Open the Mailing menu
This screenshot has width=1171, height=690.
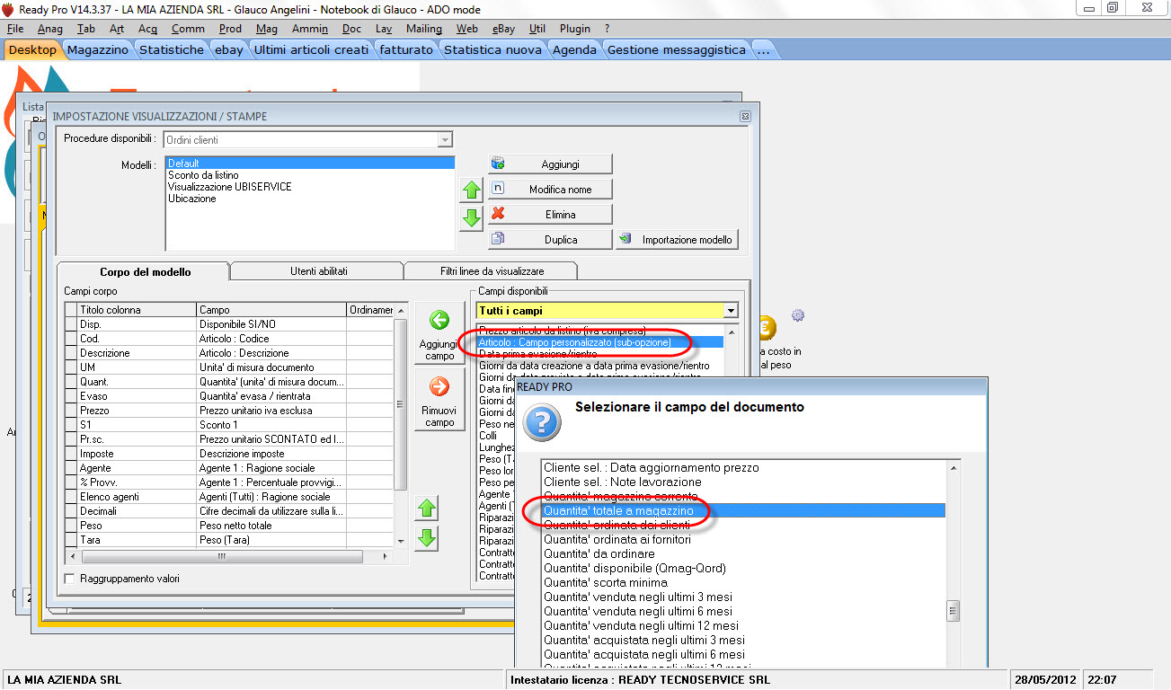tap(423, 29)
